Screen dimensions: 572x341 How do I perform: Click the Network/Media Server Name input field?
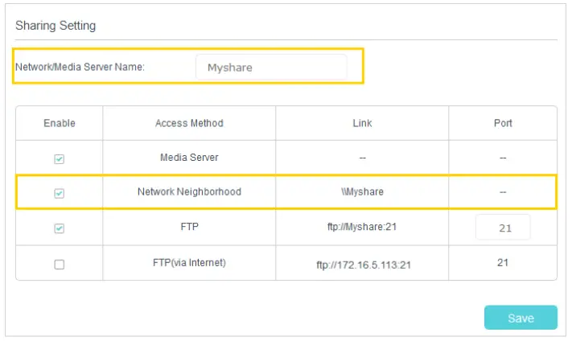271,68
